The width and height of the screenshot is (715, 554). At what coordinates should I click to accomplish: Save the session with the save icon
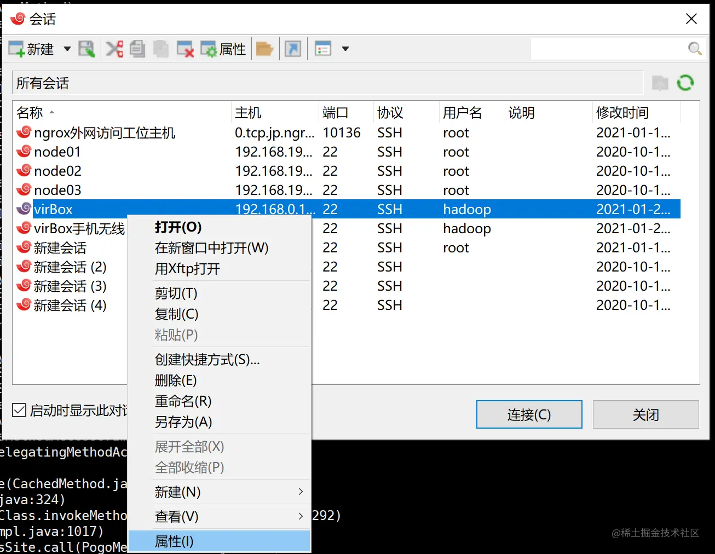click(87, 49)
